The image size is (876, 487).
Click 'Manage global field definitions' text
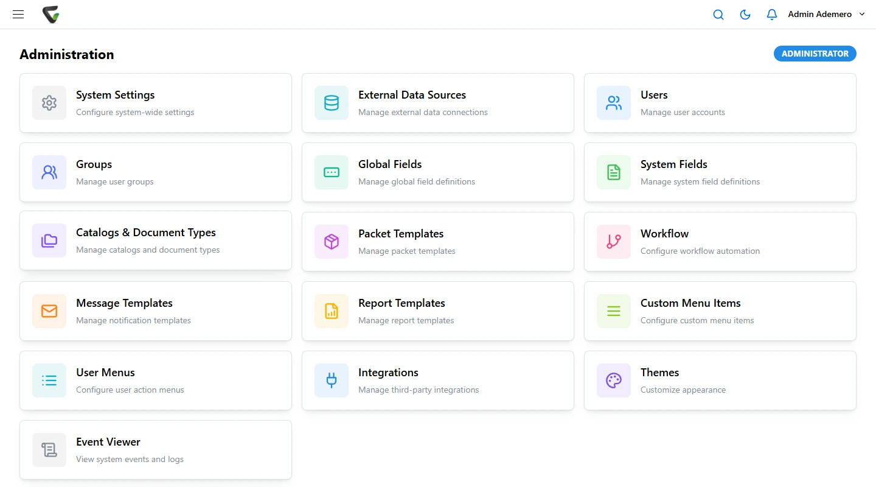[x=417, y=181]
